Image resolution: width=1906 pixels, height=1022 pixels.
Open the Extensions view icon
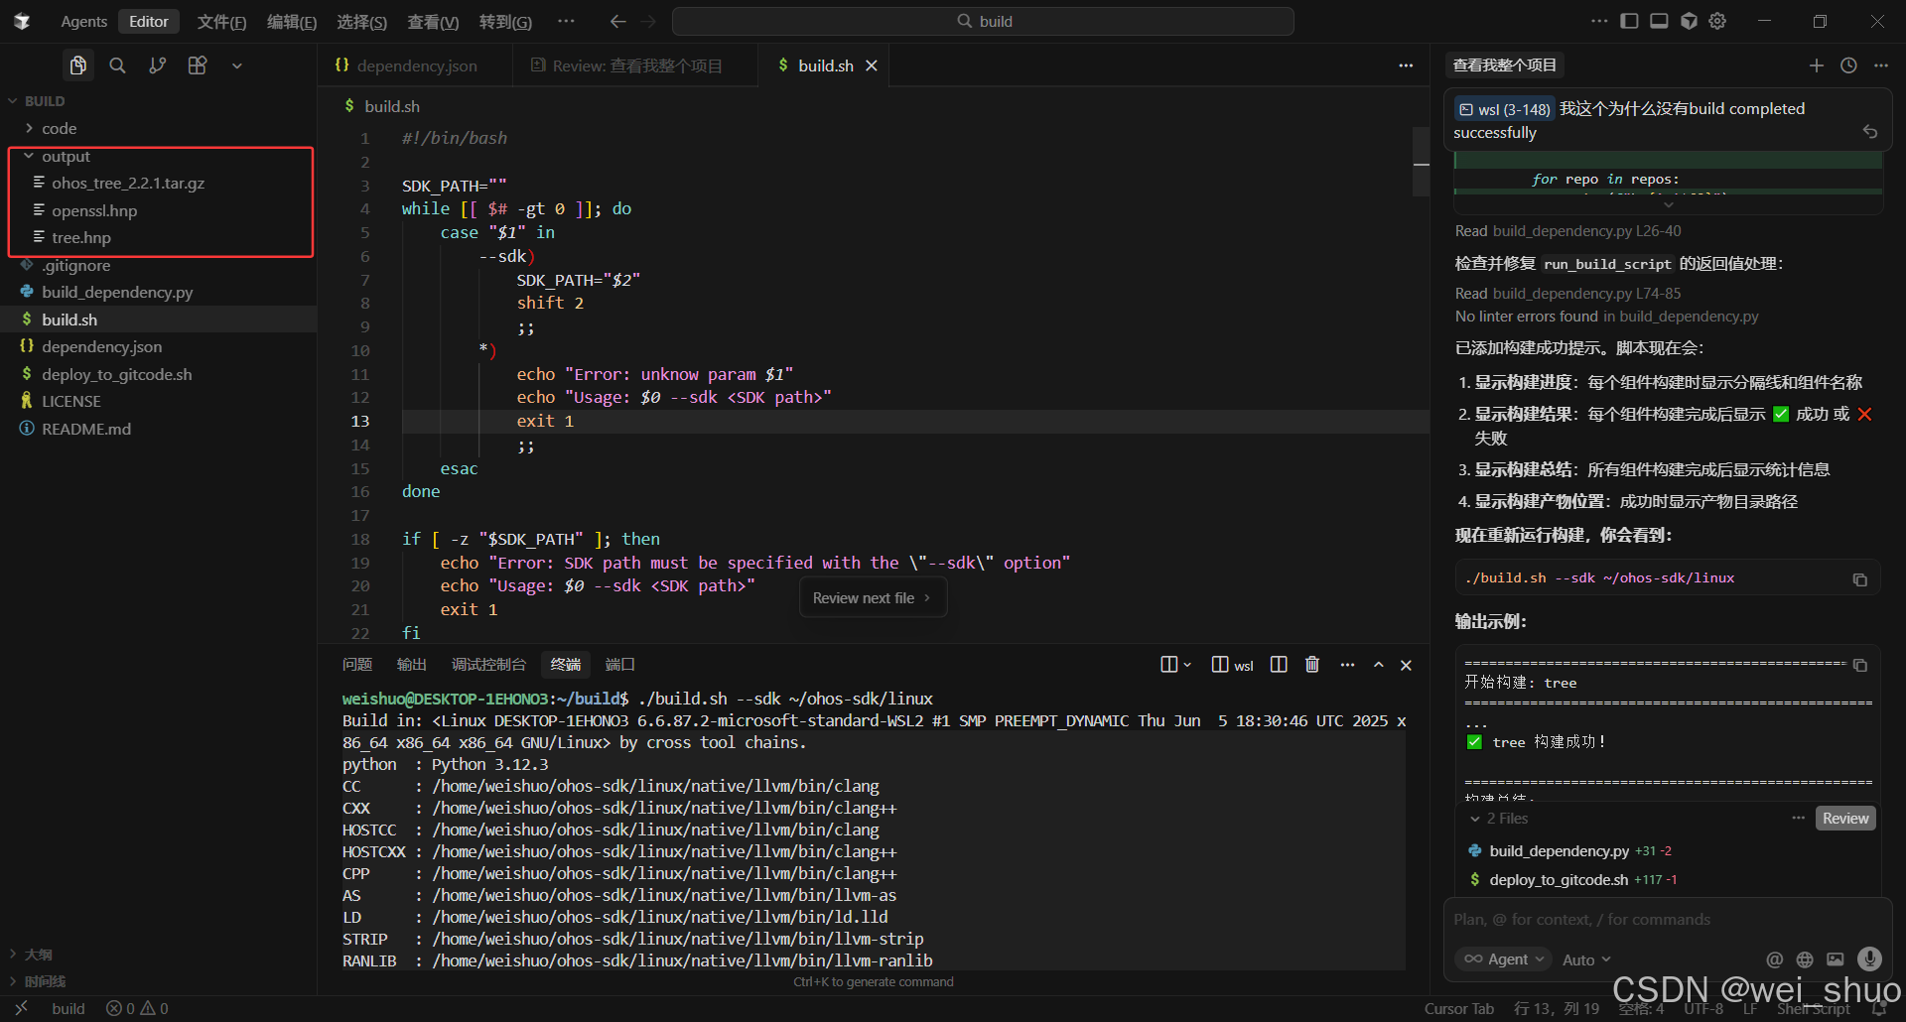click(x=198, y=65)
